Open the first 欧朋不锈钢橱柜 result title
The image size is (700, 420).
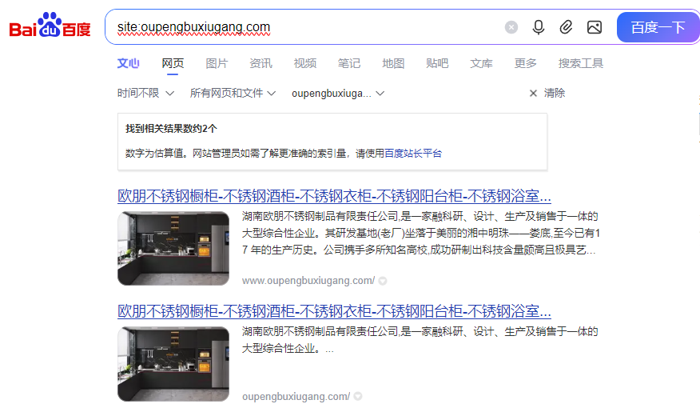coord(334,196)
